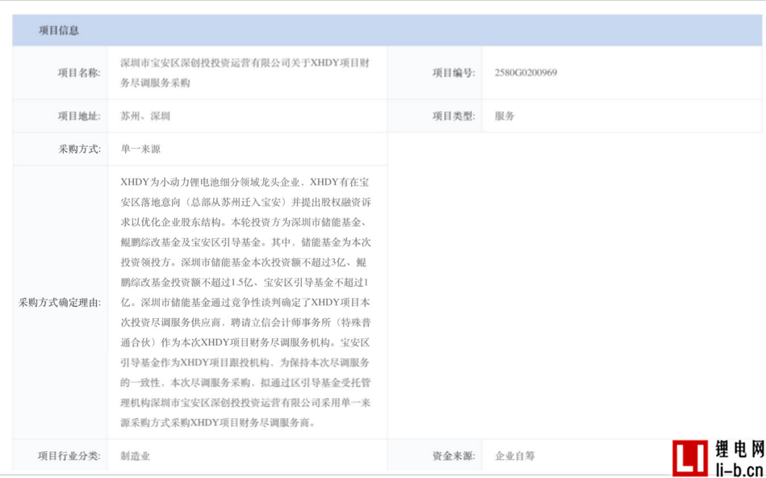Image resolution: width=766 pixels, height=478 pixels.
Task: Select the 项目地址 label
Action: coord(79,116)
